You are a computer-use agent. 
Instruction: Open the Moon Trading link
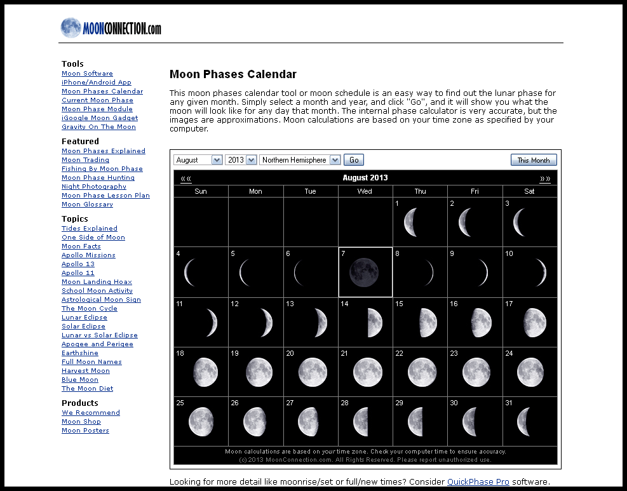[85, 160]
